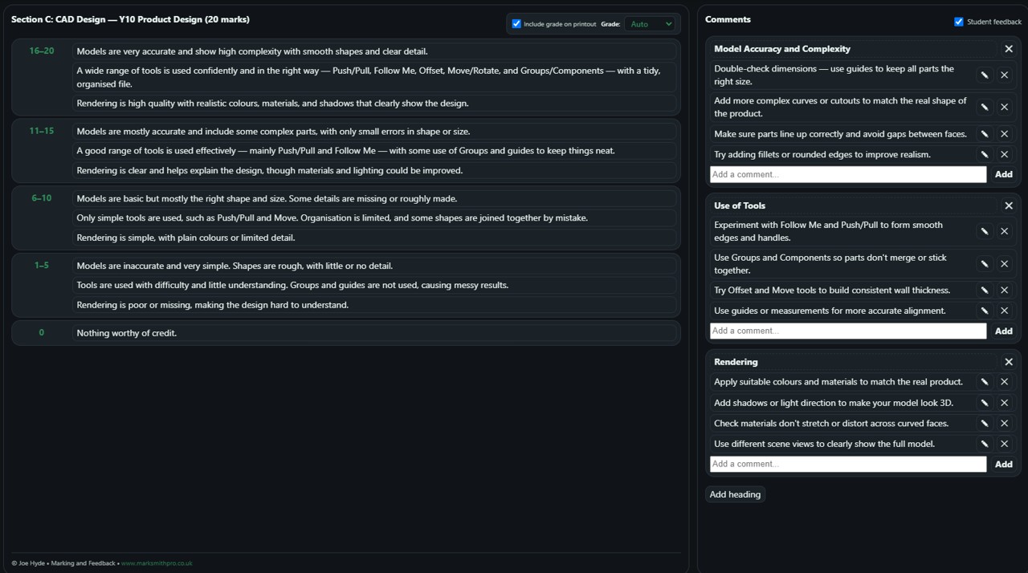Remove the Model Accuracy and Complexity heading

[x=1009, y=49]
